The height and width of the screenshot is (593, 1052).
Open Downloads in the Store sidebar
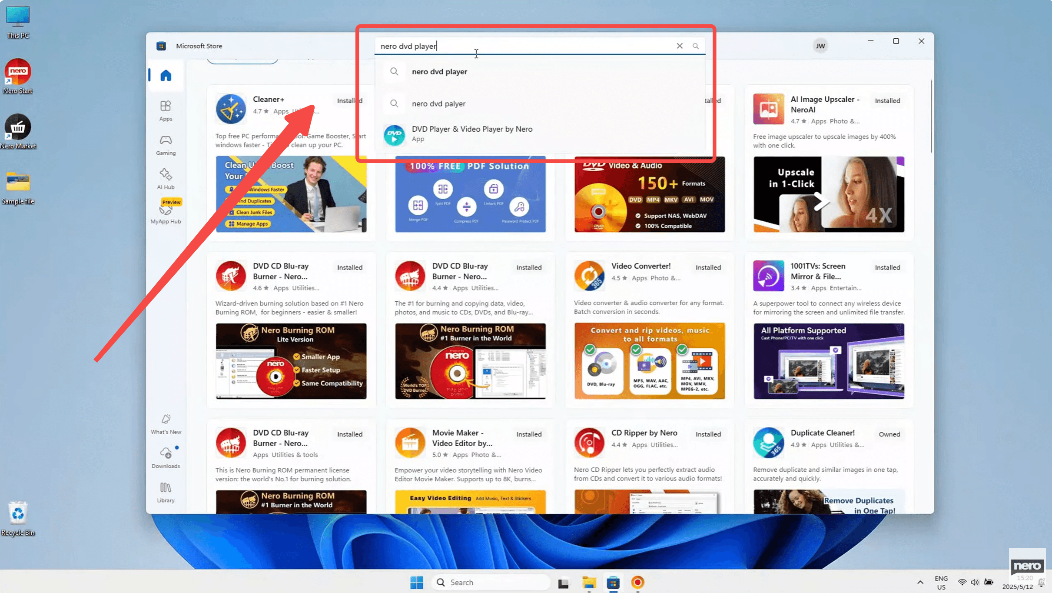[166, 458]
